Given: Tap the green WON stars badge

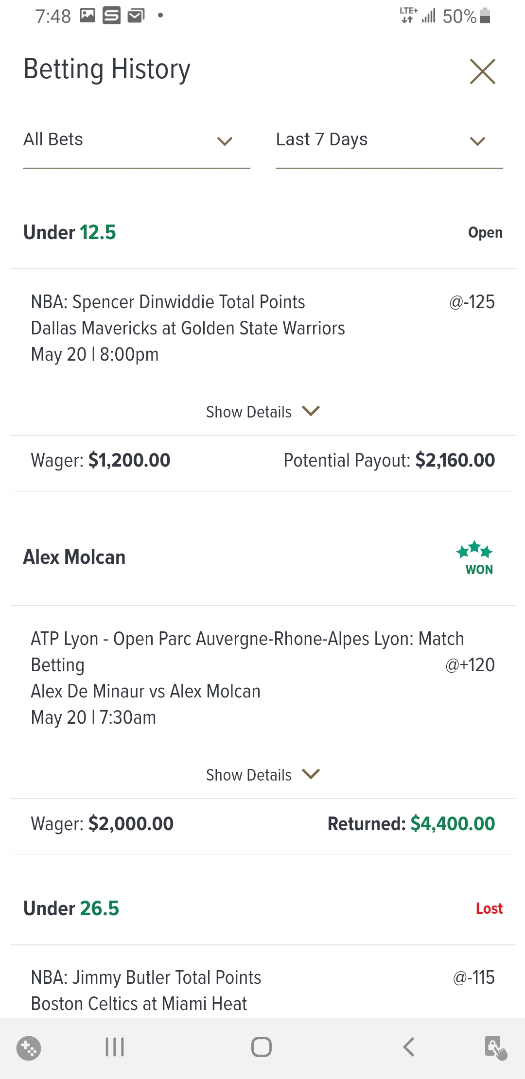Looking at the screenshot, I should [x=475, y=558].
